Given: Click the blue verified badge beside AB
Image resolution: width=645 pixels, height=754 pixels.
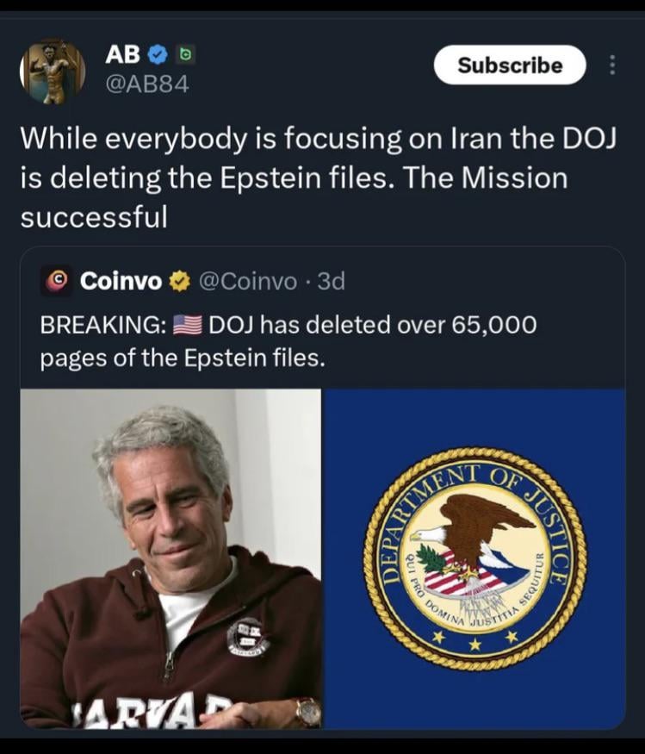Looking at the screenshot, I should [x=156, y=56].
